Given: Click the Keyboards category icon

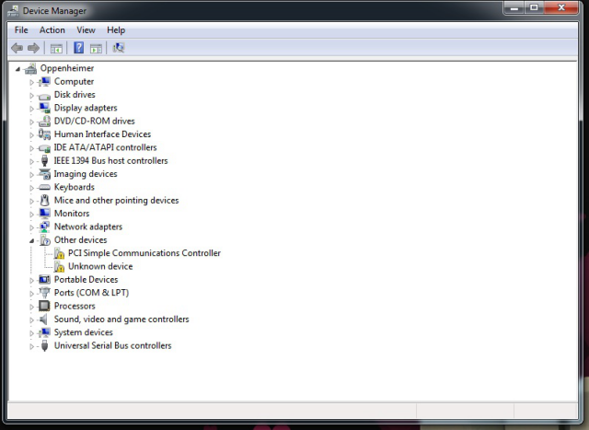Looking at the screenshot, I should tap(44, 187).
